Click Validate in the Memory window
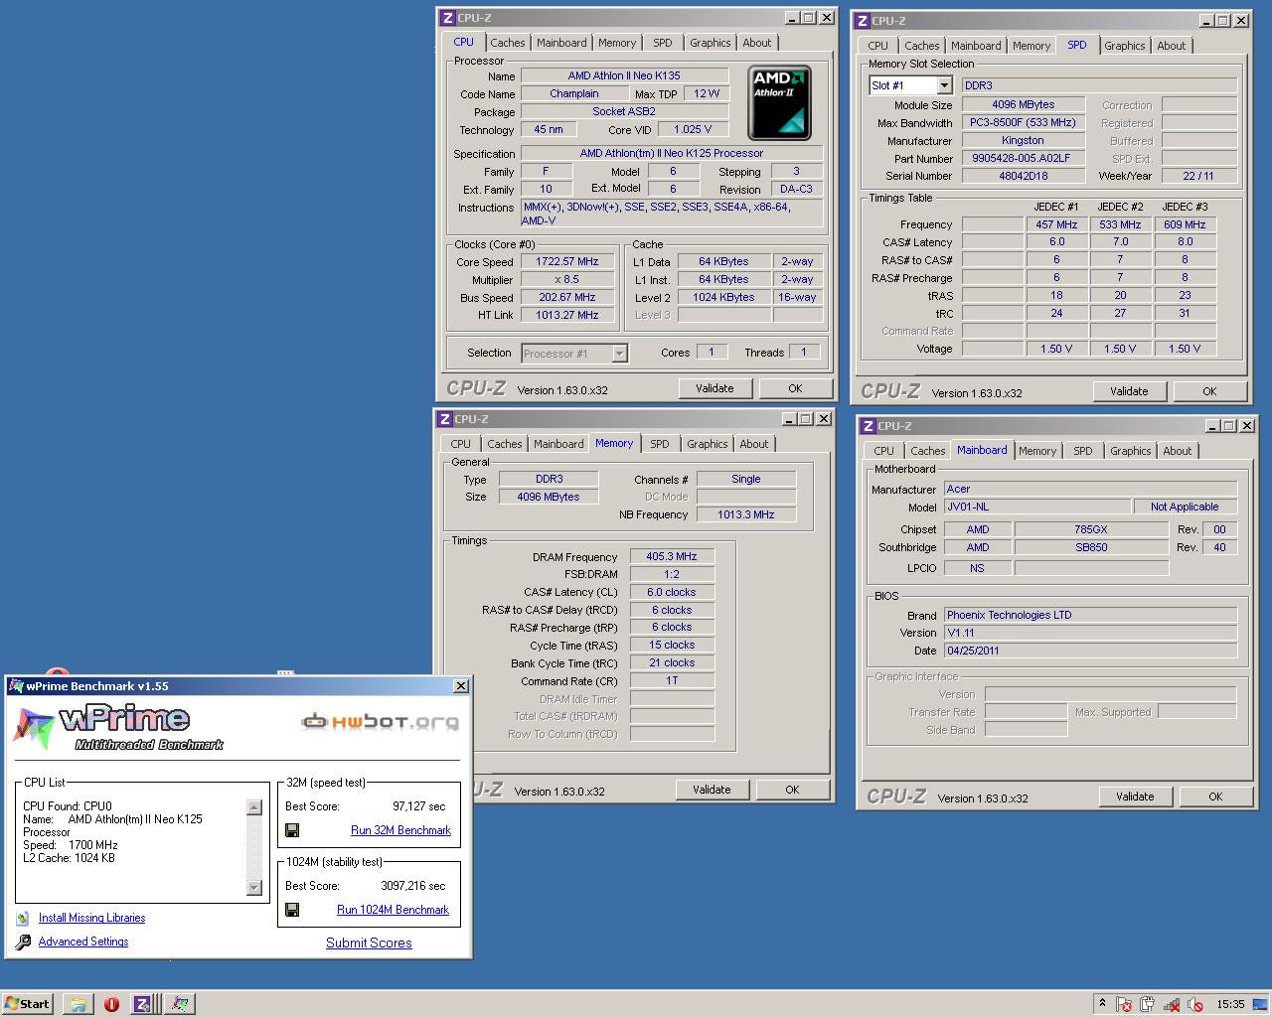 point(712,790)
